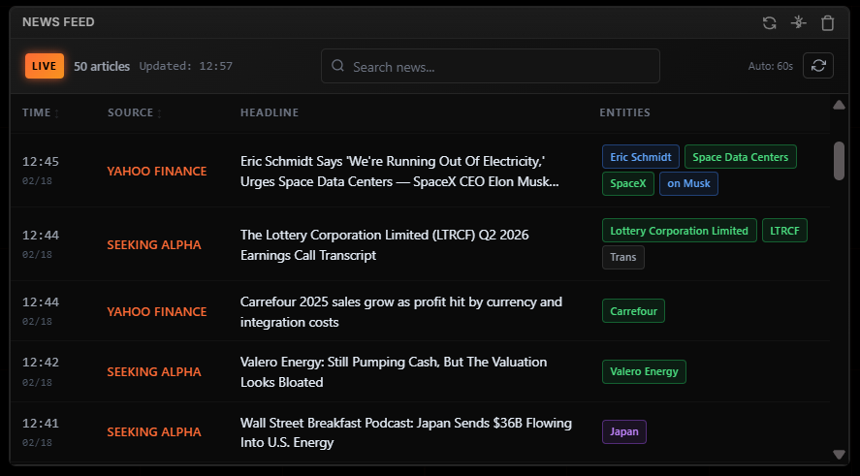Click the Search news input field
The image size is (860, 476).
click(x=491, y=66)
